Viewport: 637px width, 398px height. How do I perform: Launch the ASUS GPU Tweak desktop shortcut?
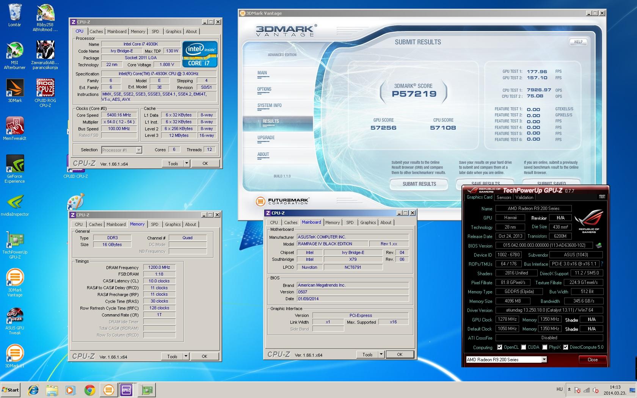click(x=15, y=321)
